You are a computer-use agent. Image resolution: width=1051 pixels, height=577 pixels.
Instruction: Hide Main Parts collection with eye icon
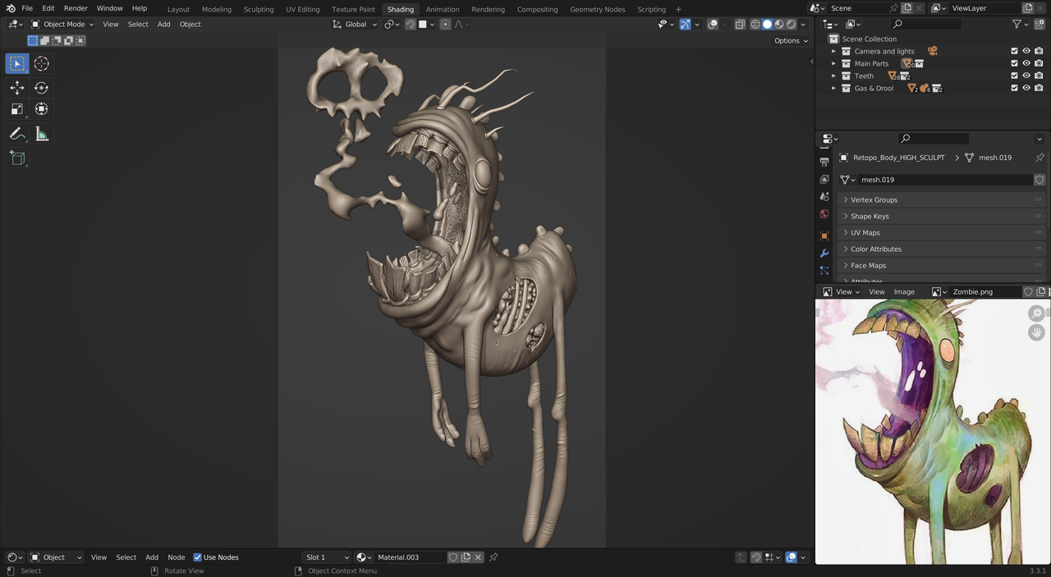click(x=1026, y=63)
